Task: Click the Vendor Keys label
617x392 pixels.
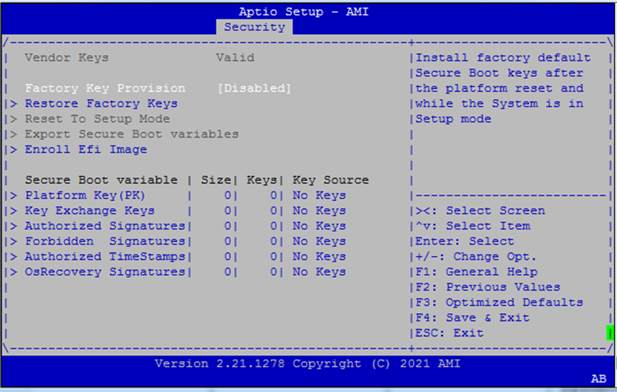Action: (x=66, y=58)
